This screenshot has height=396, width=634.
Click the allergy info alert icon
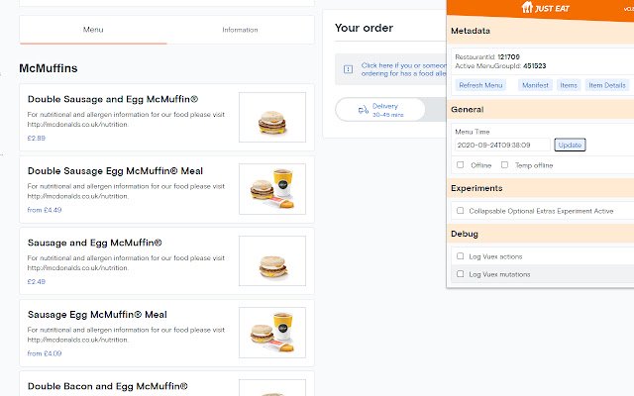point(348,69)
